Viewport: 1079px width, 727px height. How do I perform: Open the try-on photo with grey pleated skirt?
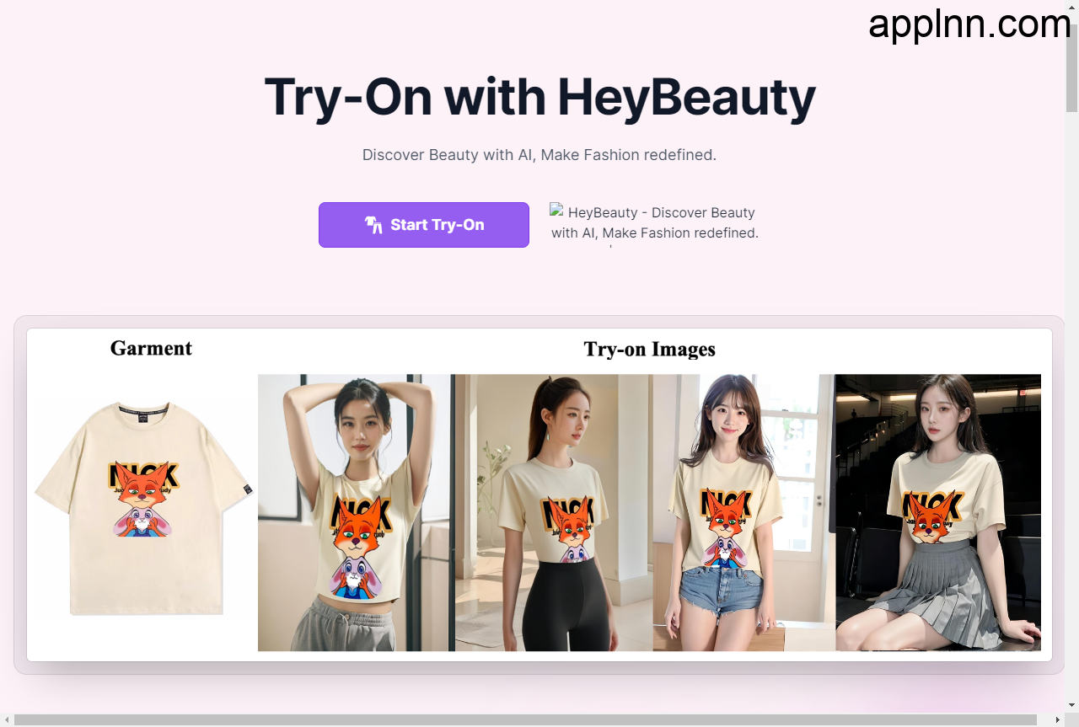[x=938, y=512]
